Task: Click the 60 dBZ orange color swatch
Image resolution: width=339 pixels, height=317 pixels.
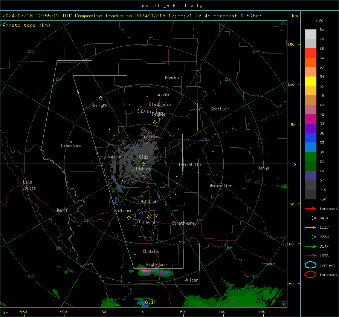Action: [310, 62]
